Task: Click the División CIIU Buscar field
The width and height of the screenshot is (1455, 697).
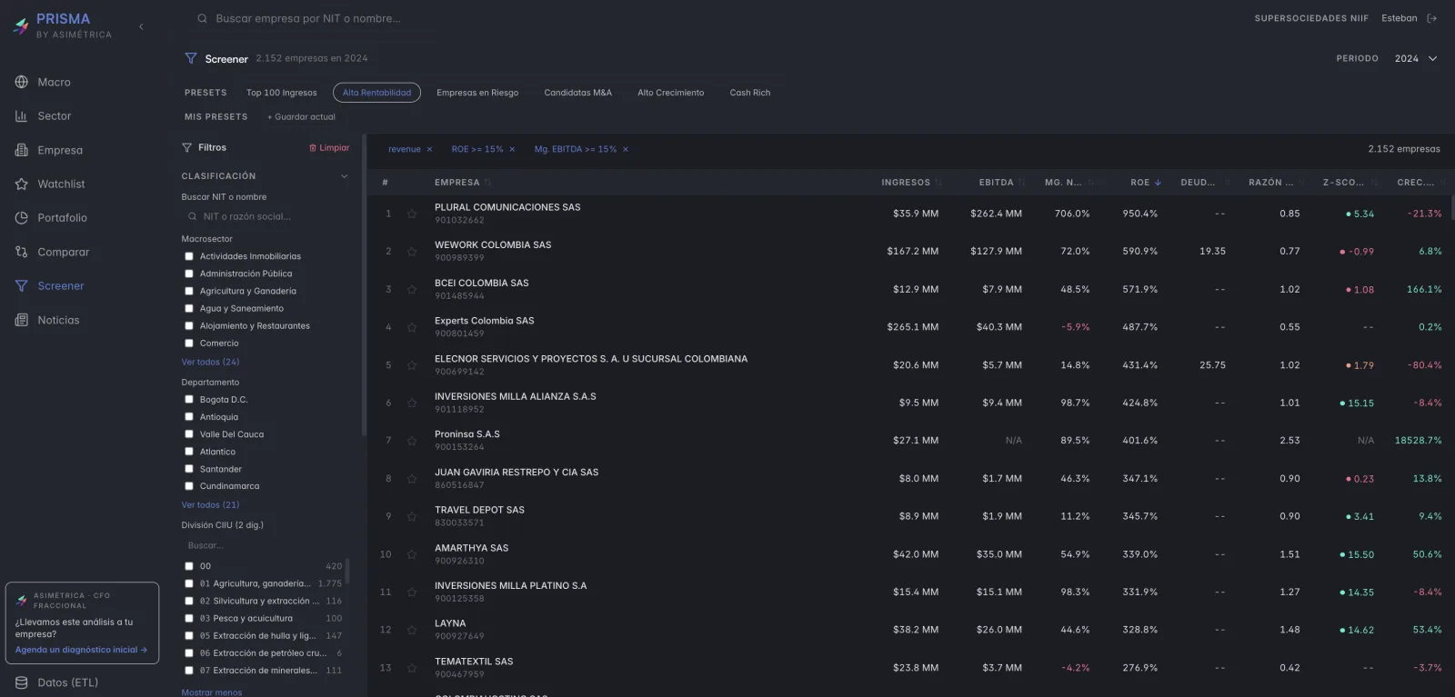Action: (x=266, y=546)
